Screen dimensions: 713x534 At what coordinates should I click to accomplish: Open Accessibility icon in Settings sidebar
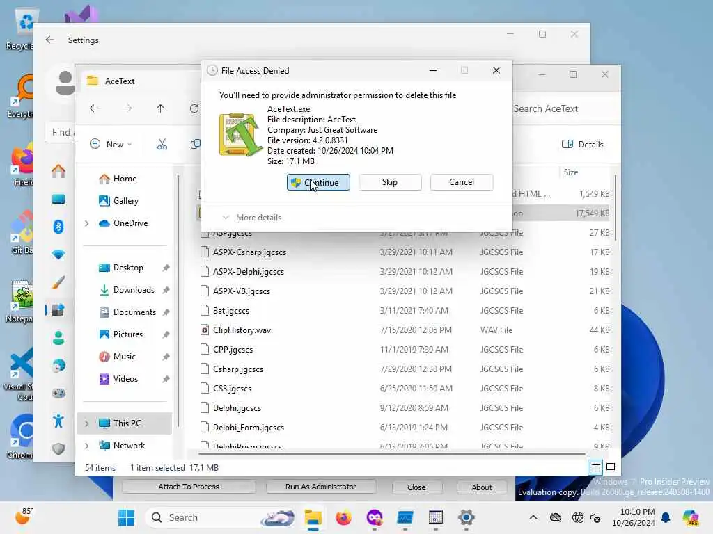coord(58,421)
